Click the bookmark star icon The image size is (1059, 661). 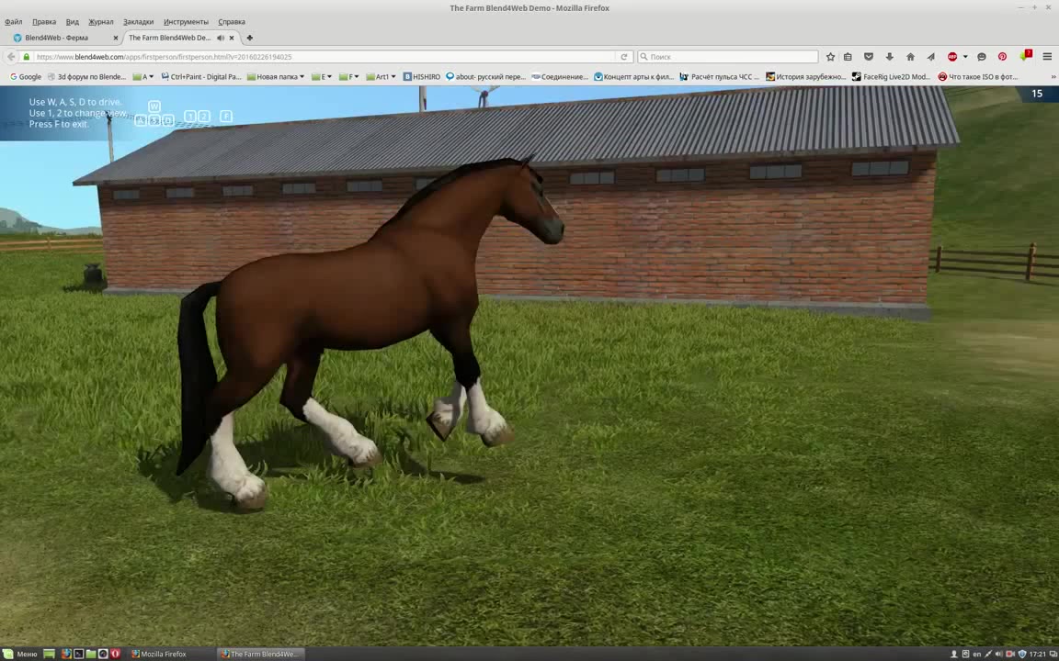830,57
